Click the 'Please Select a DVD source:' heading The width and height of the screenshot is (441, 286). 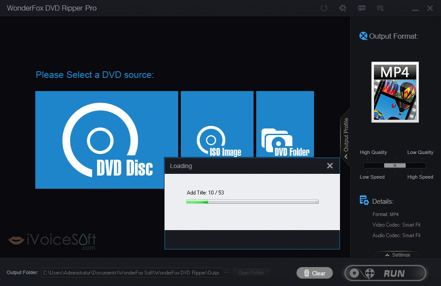[x=95, y=75]
